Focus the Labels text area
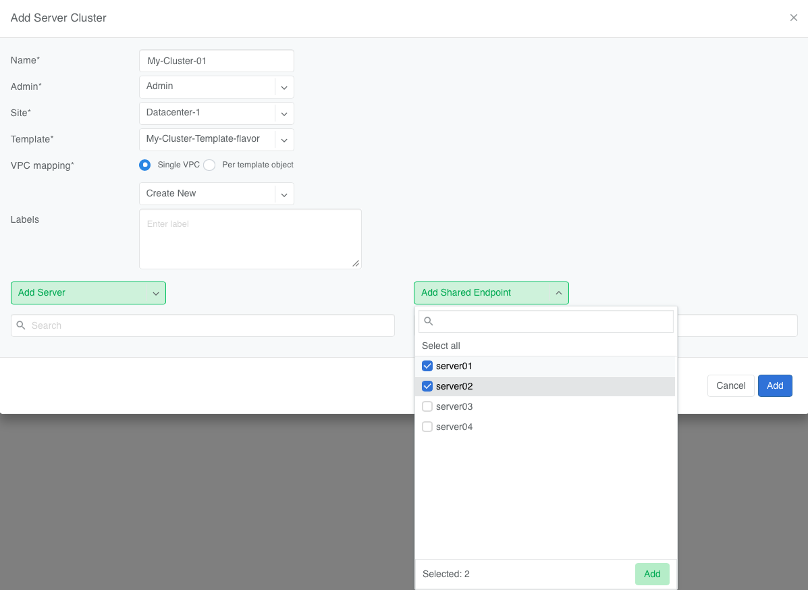This screenshot has width=808, height=590. point(250,239)
